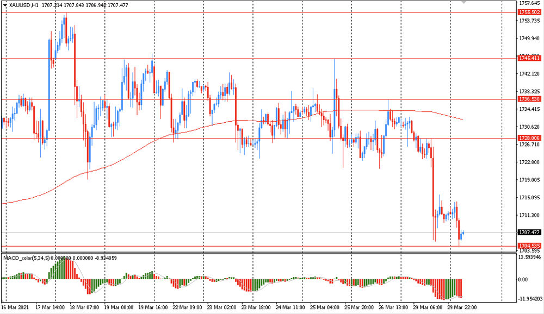This screenshot has height=314, width=544.
Task: Click the MACD scale value 13.593946
Action: click(529, 258)
